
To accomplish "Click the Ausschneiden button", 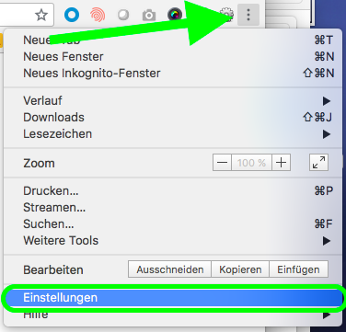I will coord(169,269).
